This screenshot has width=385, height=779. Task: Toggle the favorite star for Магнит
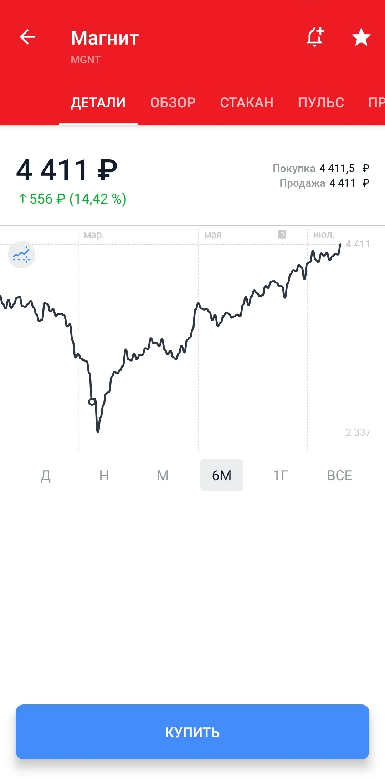pyautogui.click(x=361, y=37)
